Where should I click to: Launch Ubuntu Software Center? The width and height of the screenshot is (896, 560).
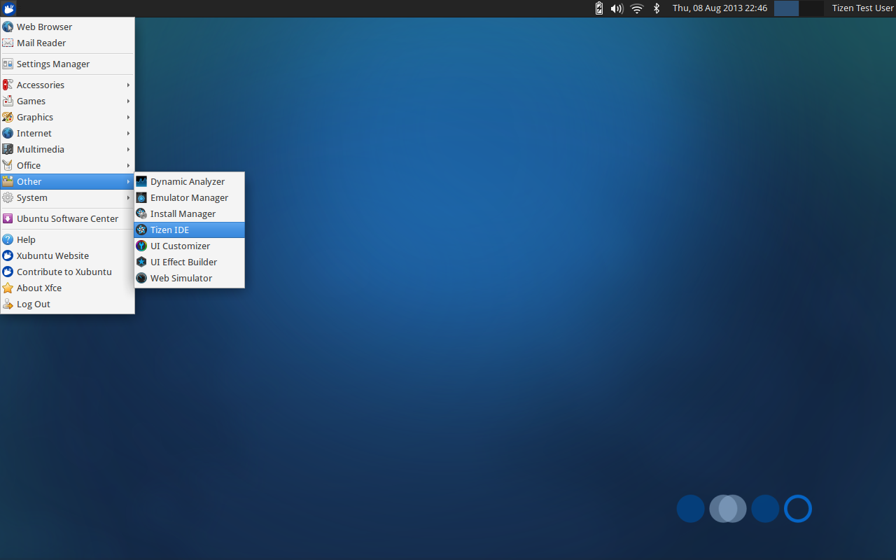click(67, 218)
